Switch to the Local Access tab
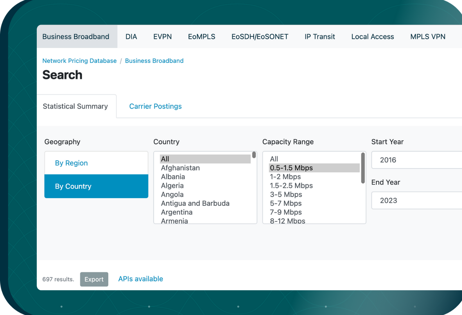Screen dimensions: 462x315 (373, 37)
